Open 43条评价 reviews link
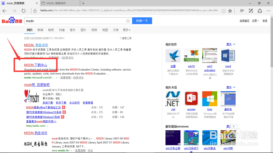Viewport: 273px width, 153px height. click(78, 78)
